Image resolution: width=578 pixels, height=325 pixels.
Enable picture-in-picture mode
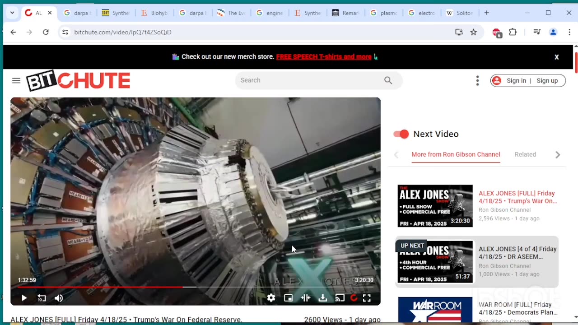click(288, 298)
